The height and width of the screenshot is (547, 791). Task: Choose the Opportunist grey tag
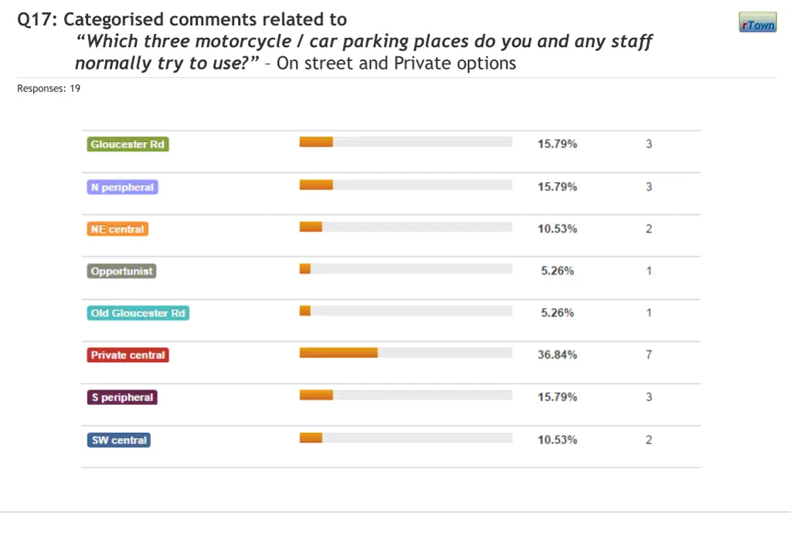(121, 271)
